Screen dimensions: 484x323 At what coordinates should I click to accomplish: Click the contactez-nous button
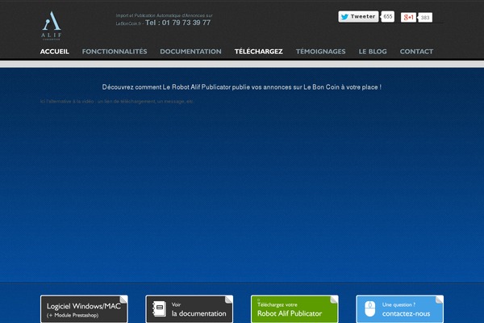[x=400, y=309]
